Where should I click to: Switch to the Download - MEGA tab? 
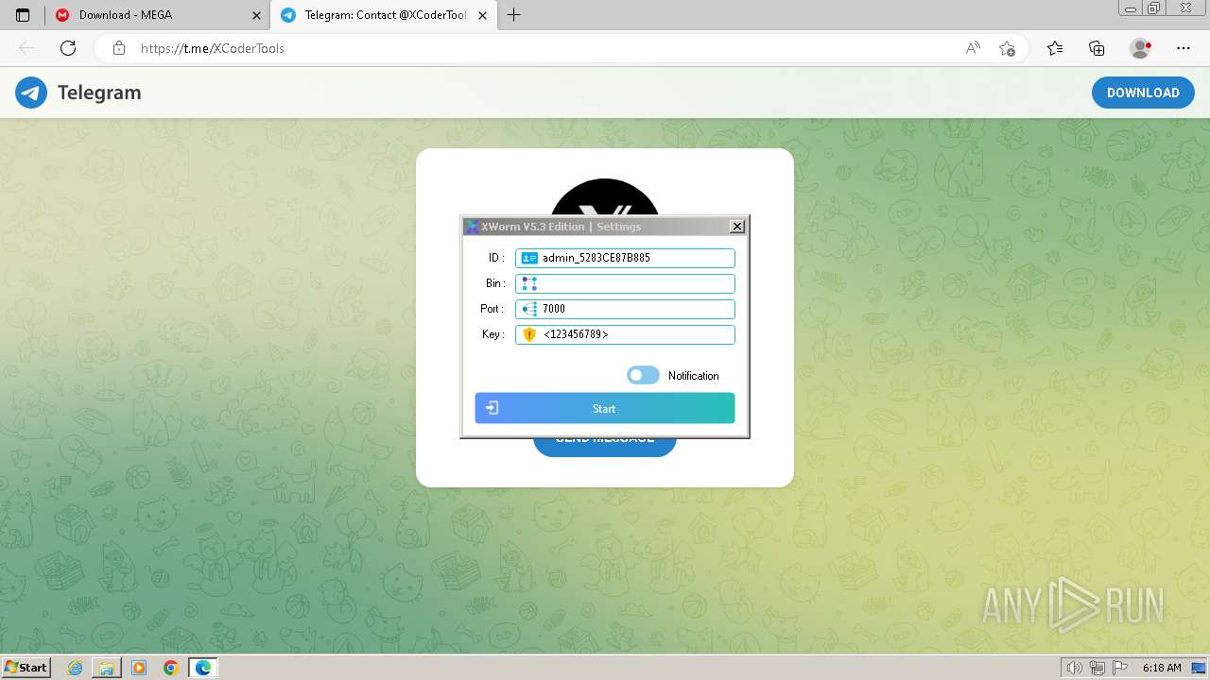click(158, 15)
